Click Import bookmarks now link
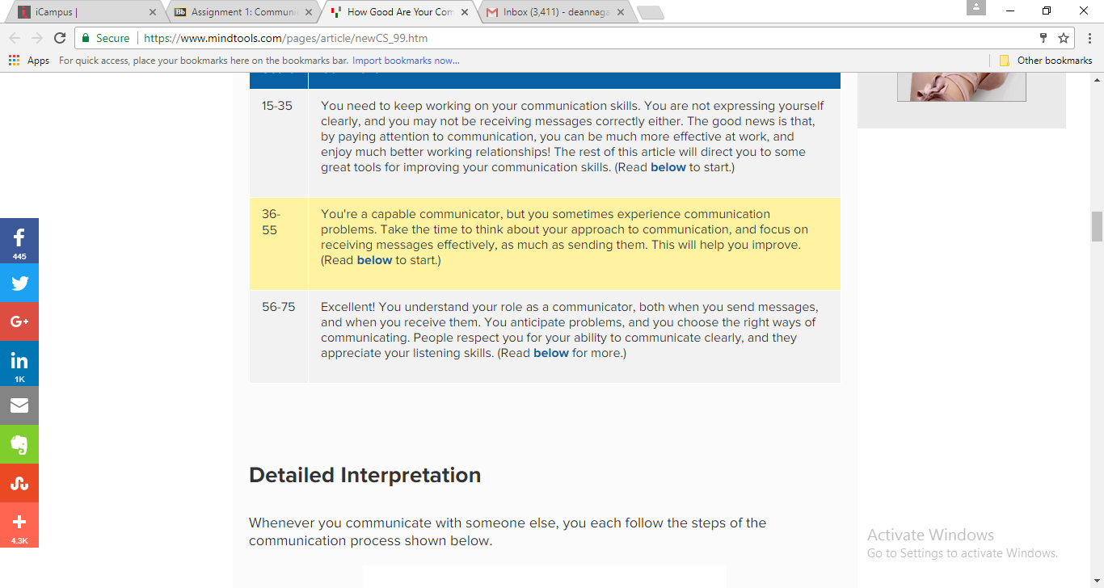The image size is (1104, 588). (406, 61)
